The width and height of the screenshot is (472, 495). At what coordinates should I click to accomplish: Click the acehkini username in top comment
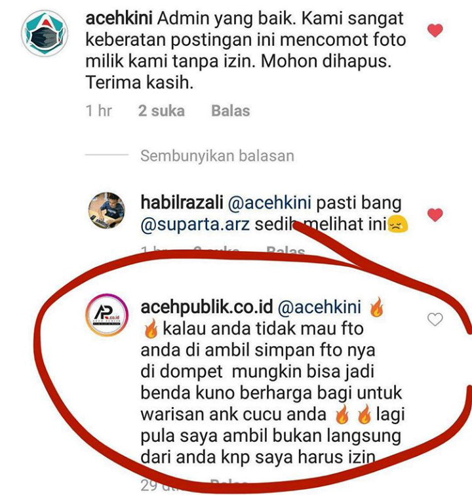point(119,19)
